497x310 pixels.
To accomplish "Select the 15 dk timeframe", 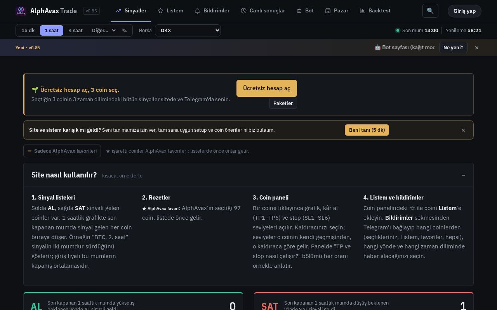I will click(x=28, y=30).
